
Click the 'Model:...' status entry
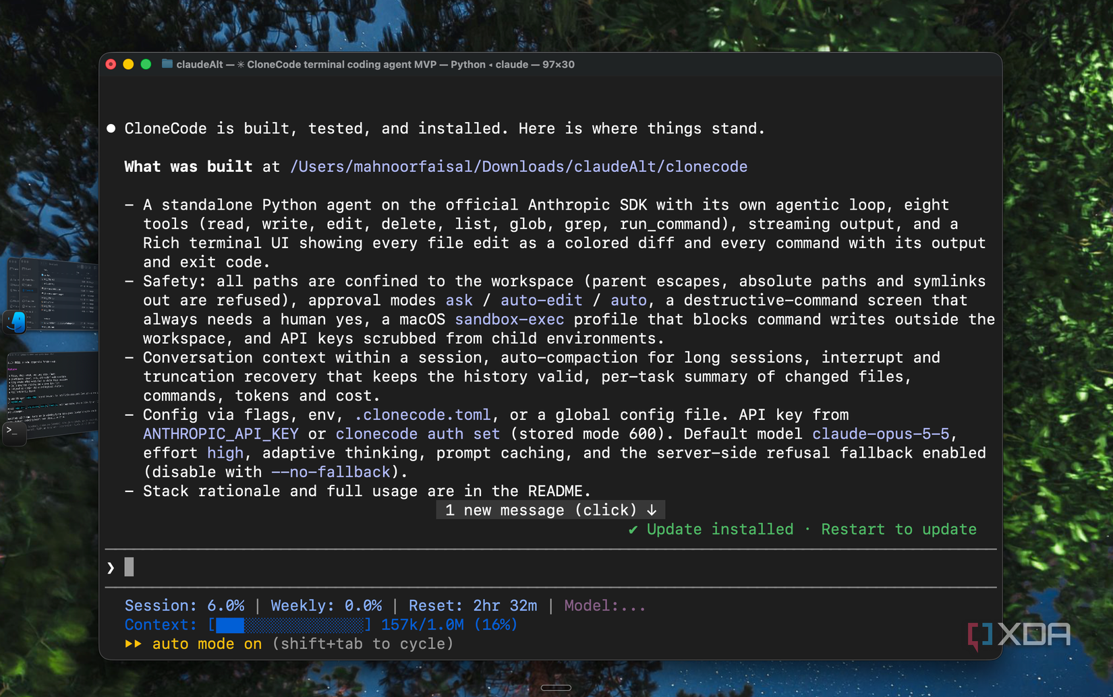click(605, 605)
